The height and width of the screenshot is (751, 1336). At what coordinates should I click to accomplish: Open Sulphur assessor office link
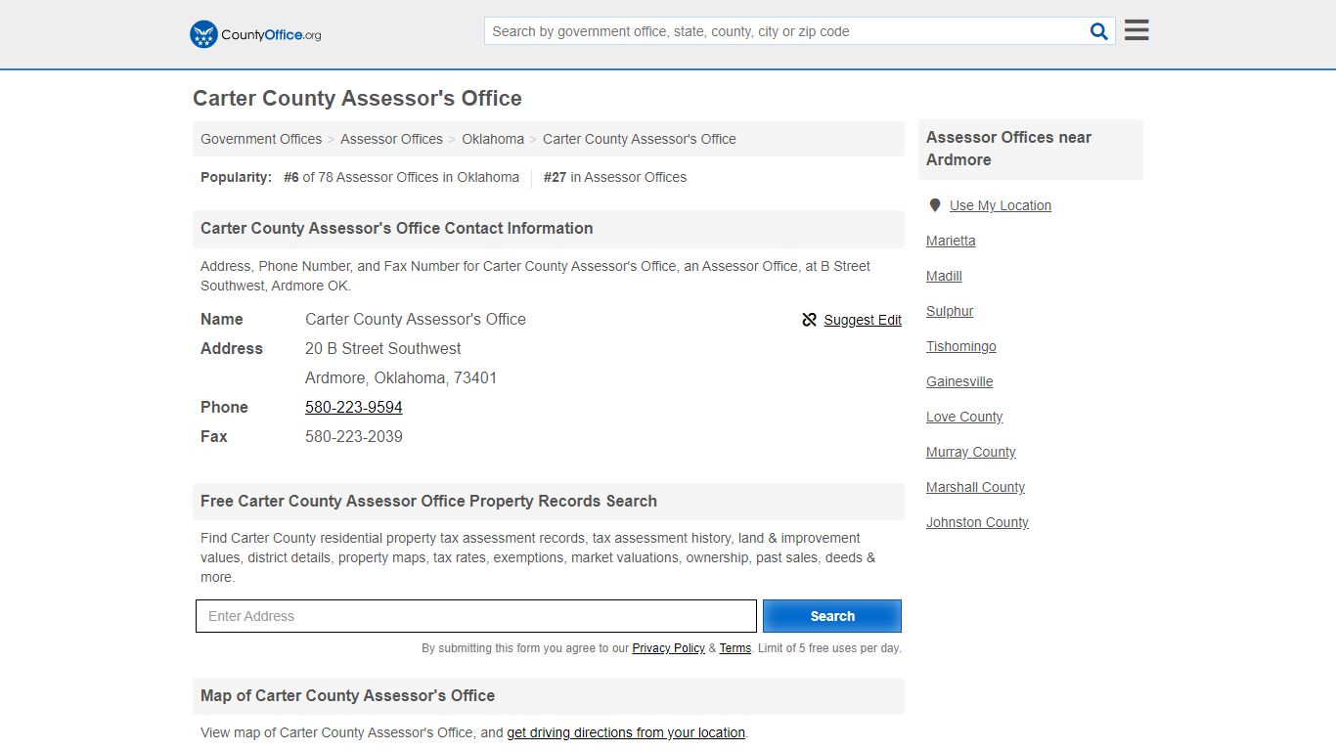(950, 311)
